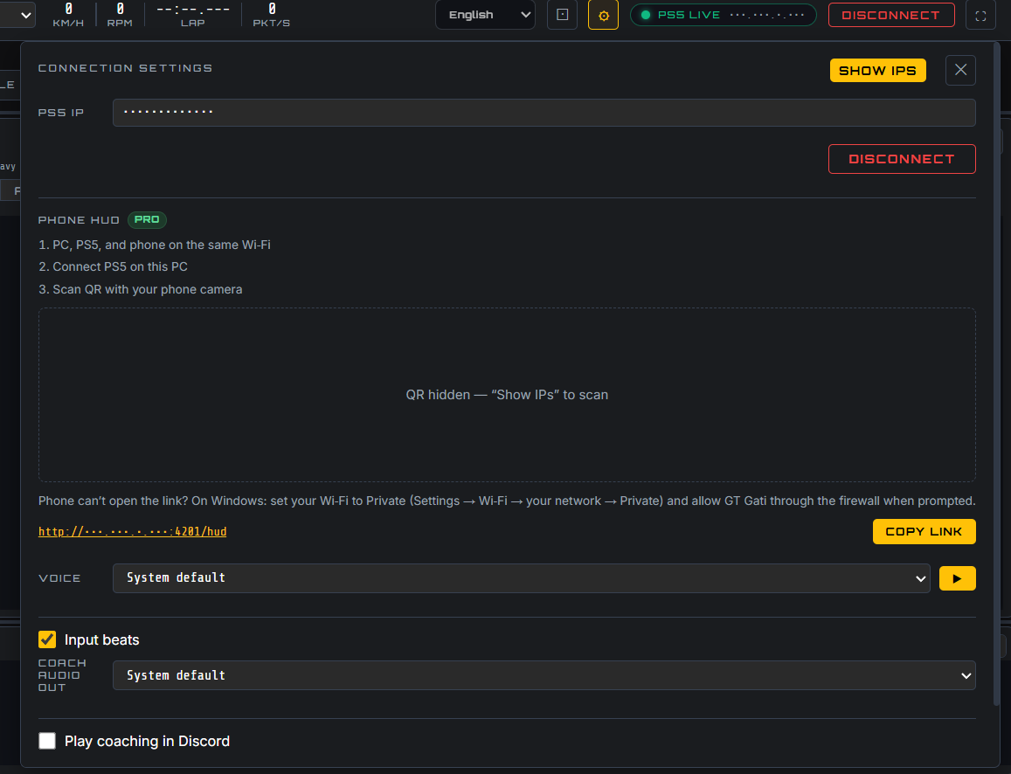
Task: Click the COPY LINK button
Action: pos(924,532)
